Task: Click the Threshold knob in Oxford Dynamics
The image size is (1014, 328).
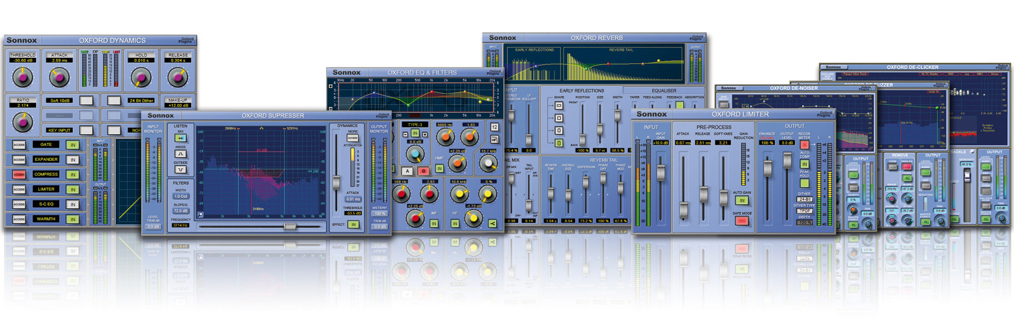Action: click(22, 77)
